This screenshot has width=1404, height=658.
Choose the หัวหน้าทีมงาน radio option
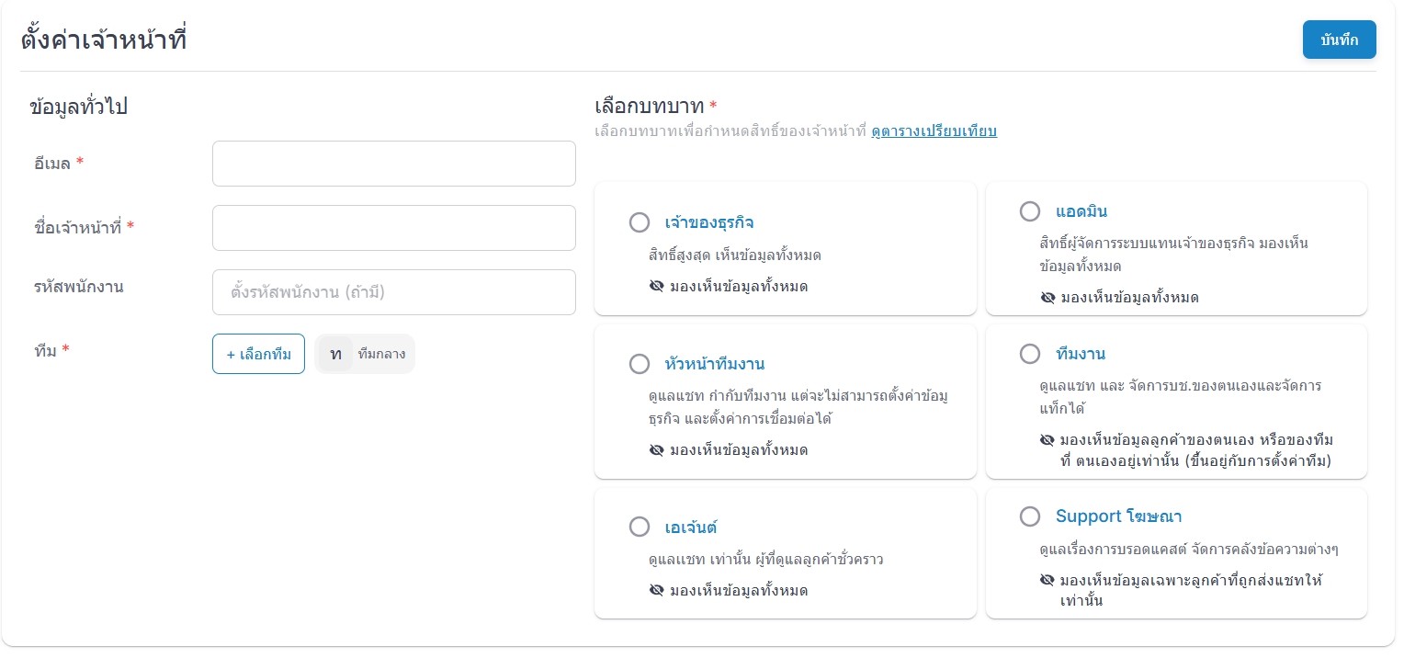(x=640, y=364)
